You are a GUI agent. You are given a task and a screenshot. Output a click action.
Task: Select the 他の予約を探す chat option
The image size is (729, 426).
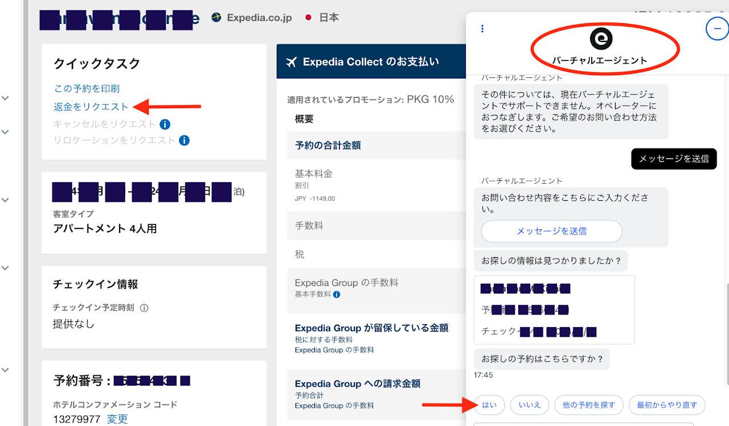(x=588, y=405)
